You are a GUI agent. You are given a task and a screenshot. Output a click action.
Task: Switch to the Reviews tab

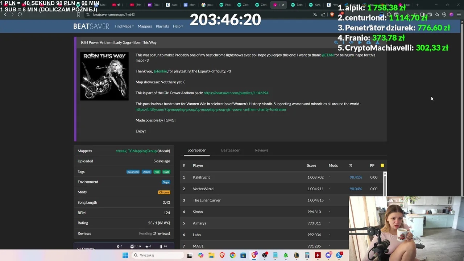(x=261, y=150)
